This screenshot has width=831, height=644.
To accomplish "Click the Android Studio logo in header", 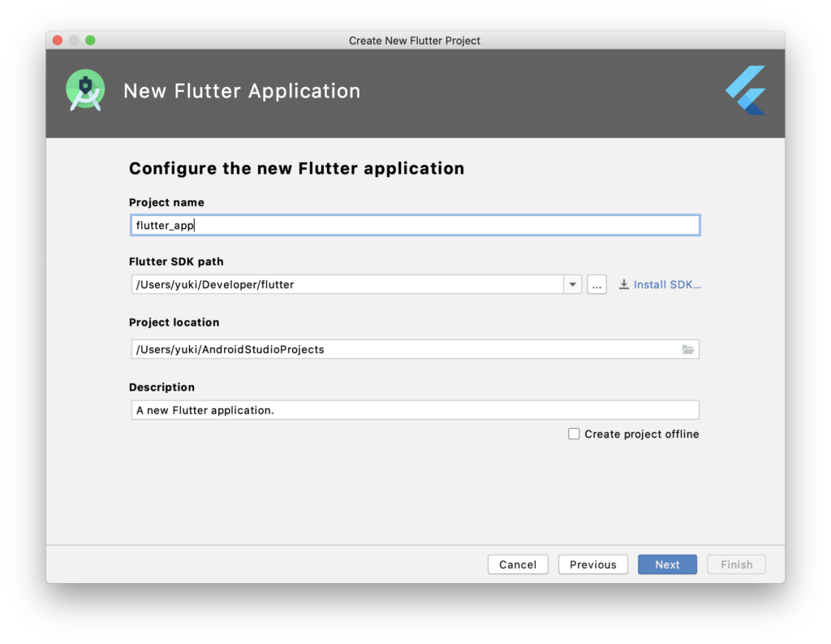I will 85,90.
